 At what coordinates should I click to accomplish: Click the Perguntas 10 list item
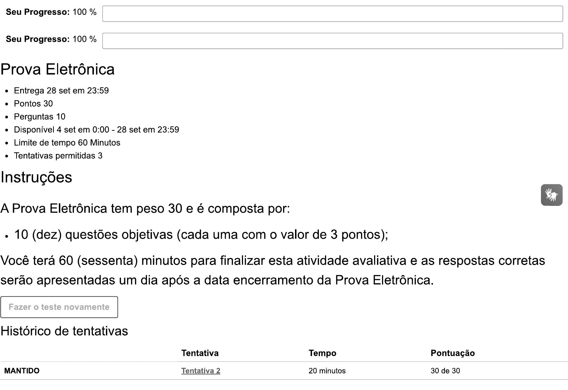pyautogui.click(x=40, y=117)
